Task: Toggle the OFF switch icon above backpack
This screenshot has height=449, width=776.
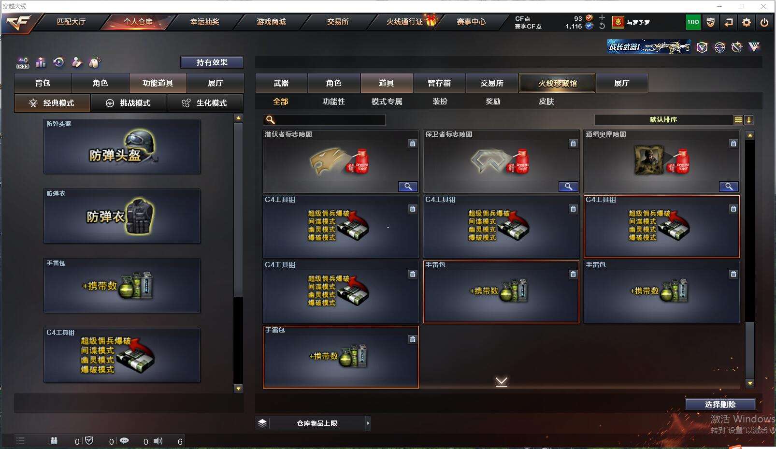Action: coord(23,63)
